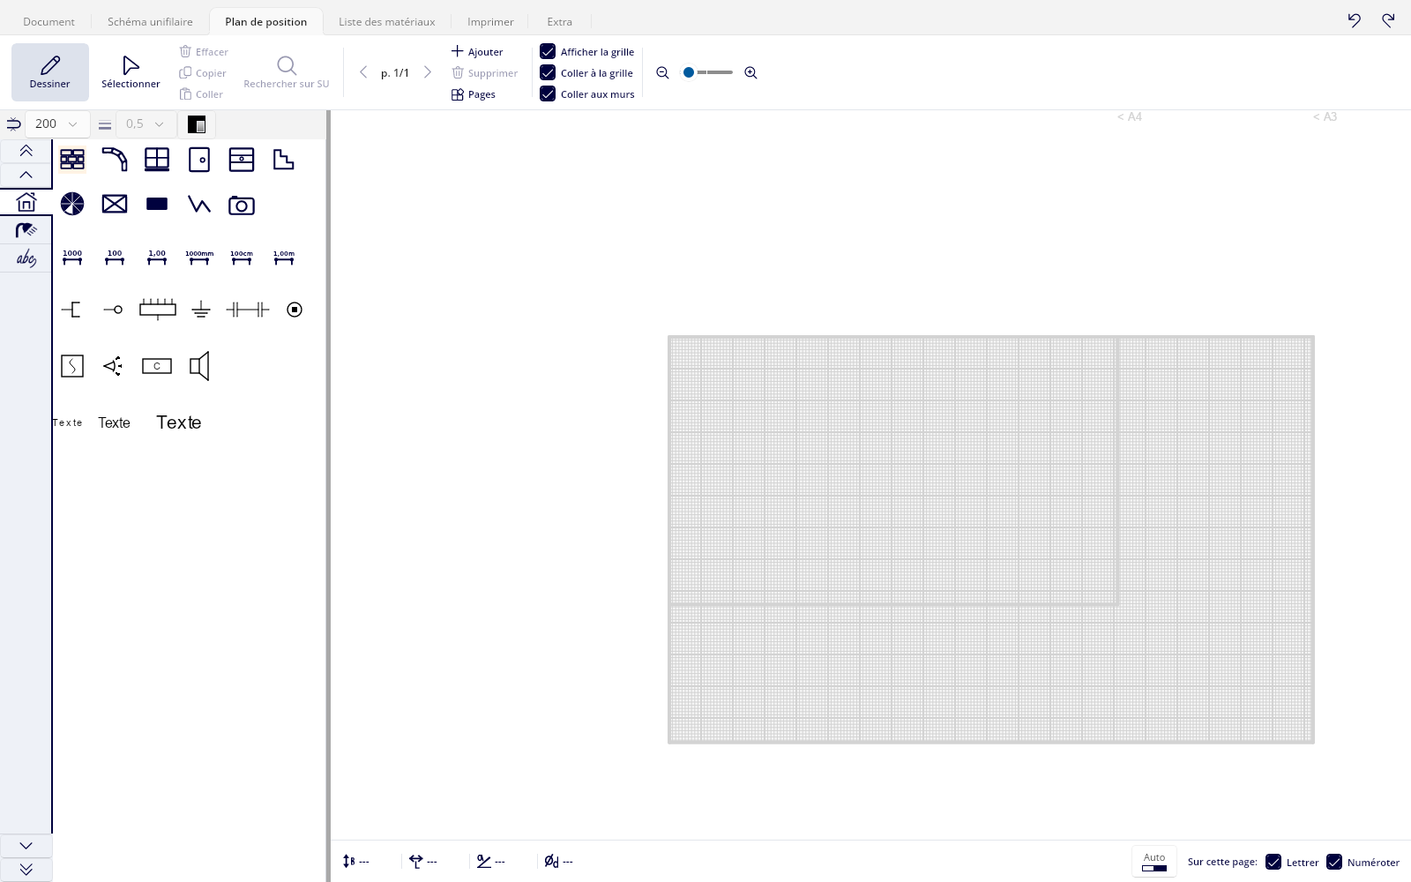This screenshot has height=882, width=1411.
Task: Open the fill color swatch
Action: pyautogui.click(x=197, y=124)
